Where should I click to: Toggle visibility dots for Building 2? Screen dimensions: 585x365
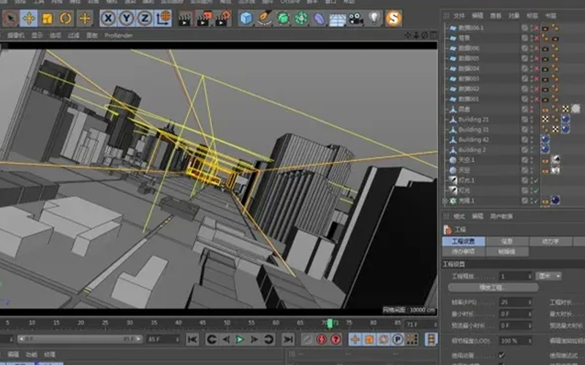[x=532, y=150]
